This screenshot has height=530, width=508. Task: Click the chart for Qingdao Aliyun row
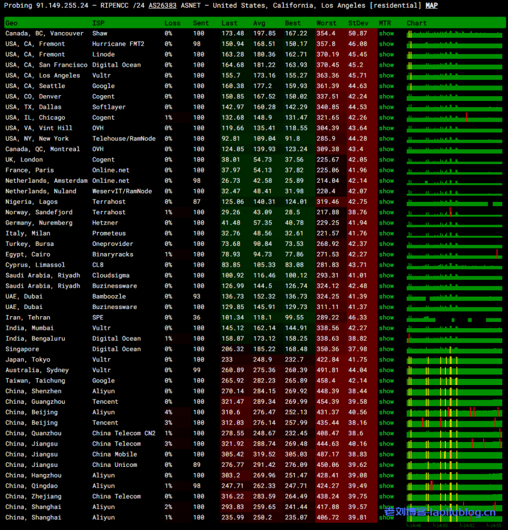click(454, 486)
